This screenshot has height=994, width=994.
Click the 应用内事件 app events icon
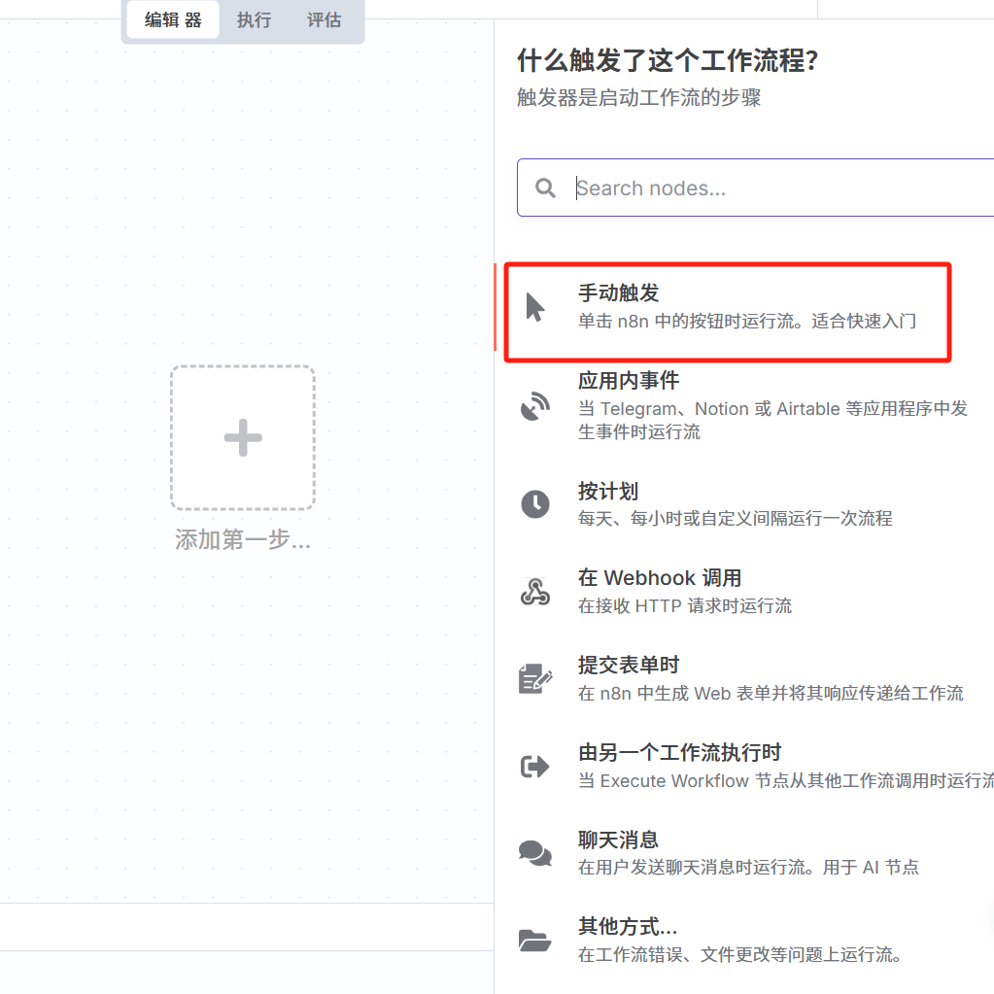(x=534, y=406)
